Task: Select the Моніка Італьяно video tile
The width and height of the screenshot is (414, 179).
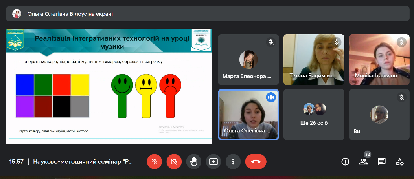Action: tap(379, 60)
